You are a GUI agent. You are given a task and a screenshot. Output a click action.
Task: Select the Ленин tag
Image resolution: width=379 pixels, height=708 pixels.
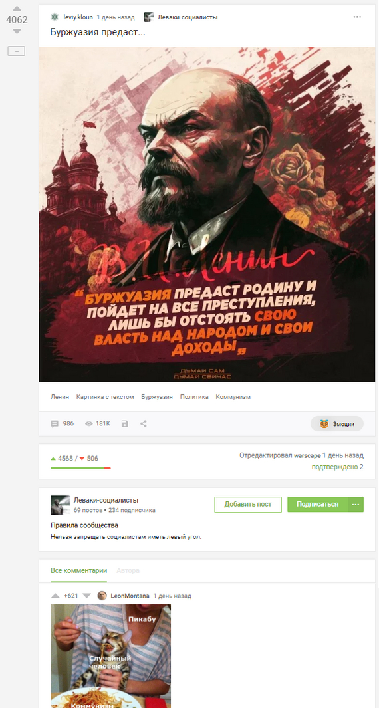point(60,397)
